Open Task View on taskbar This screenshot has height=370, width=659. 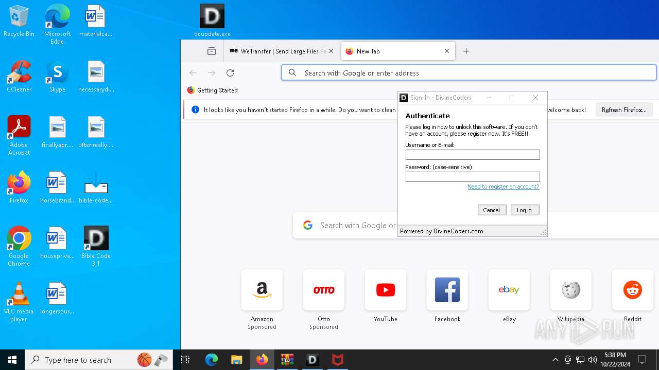186,360
